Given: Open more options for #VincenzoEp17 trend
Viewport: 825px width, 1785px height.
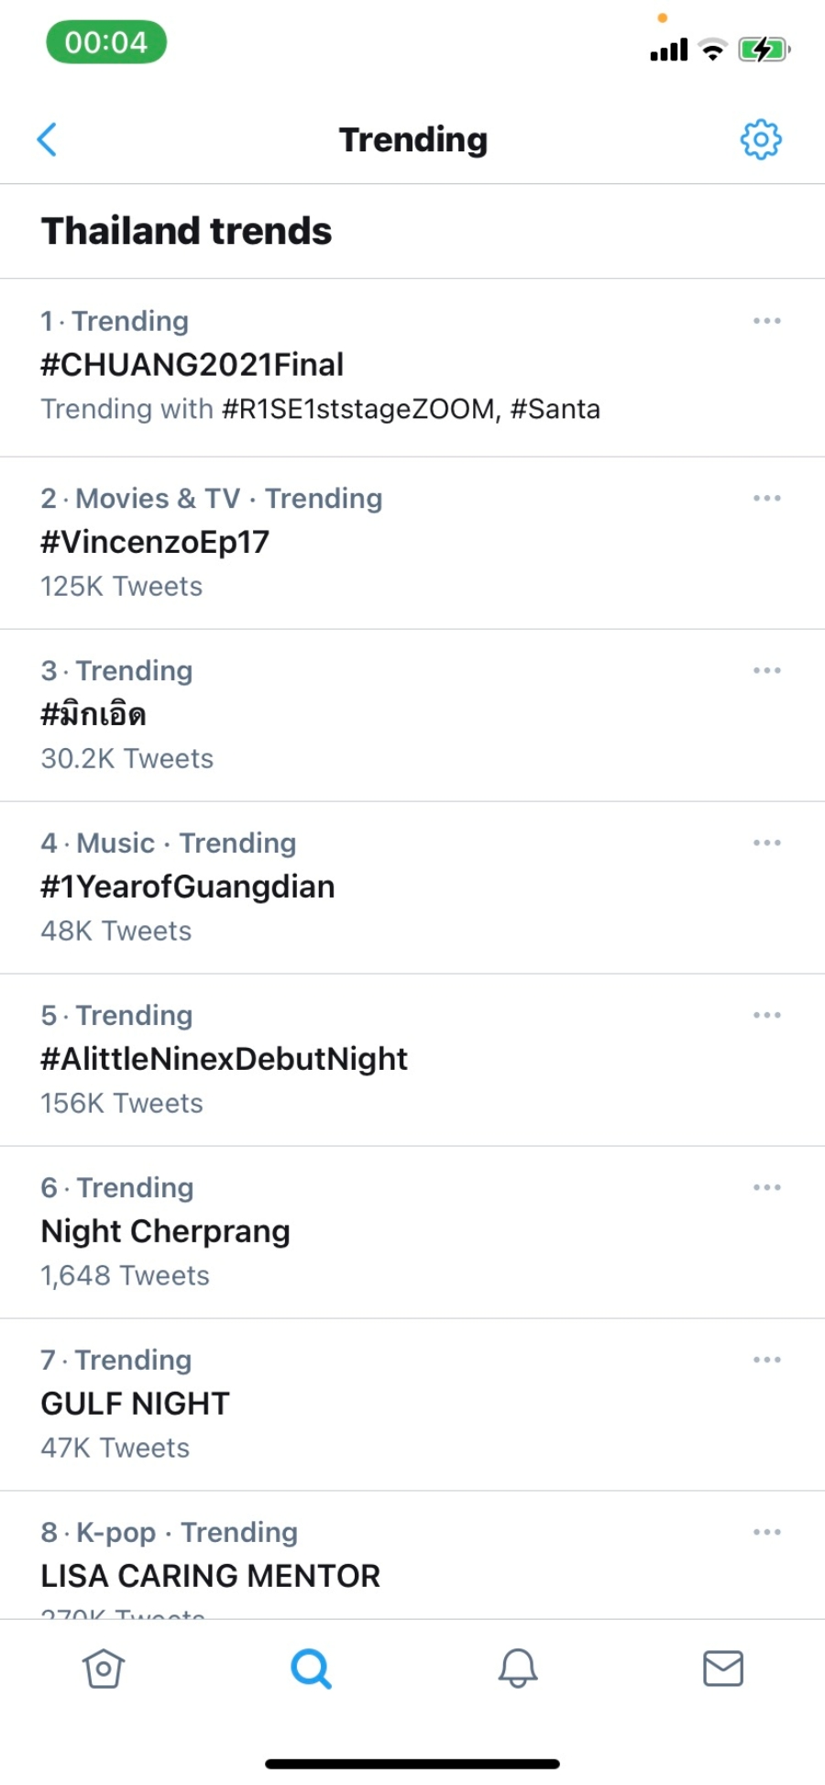Looking at the screenshot, I should click(766, 498).
